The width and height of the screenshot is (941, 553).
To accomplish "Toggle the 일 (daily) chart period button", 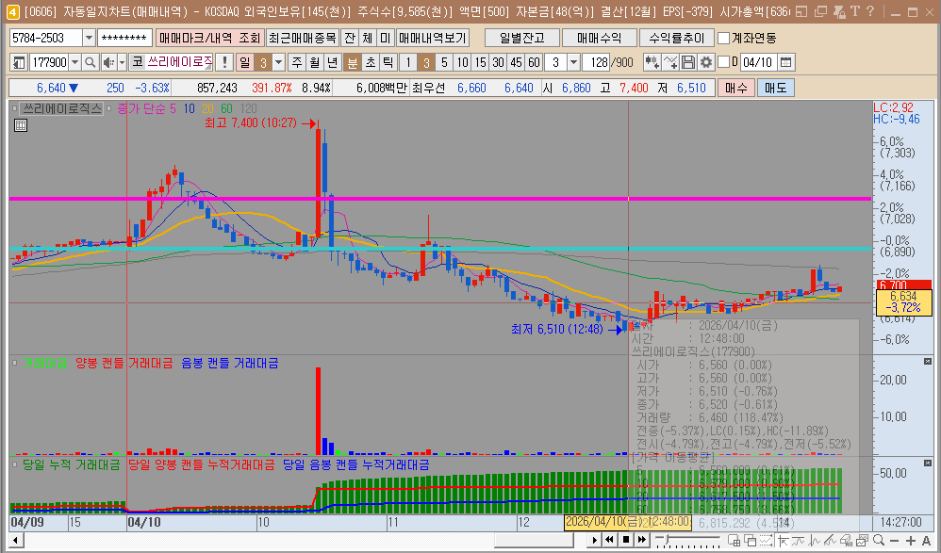I will 245,62.
